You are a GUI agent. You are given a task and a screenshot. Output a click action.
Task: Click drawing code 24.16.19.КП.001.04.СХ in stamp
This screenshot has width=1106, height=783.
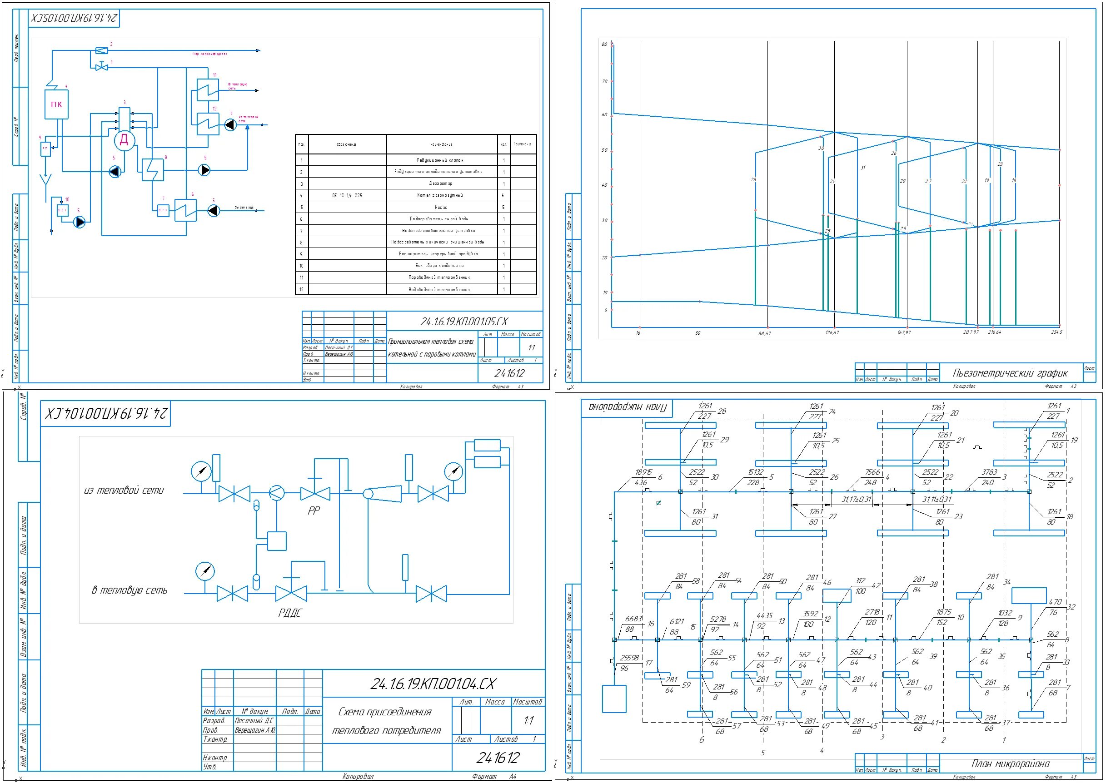click(433, 684)
